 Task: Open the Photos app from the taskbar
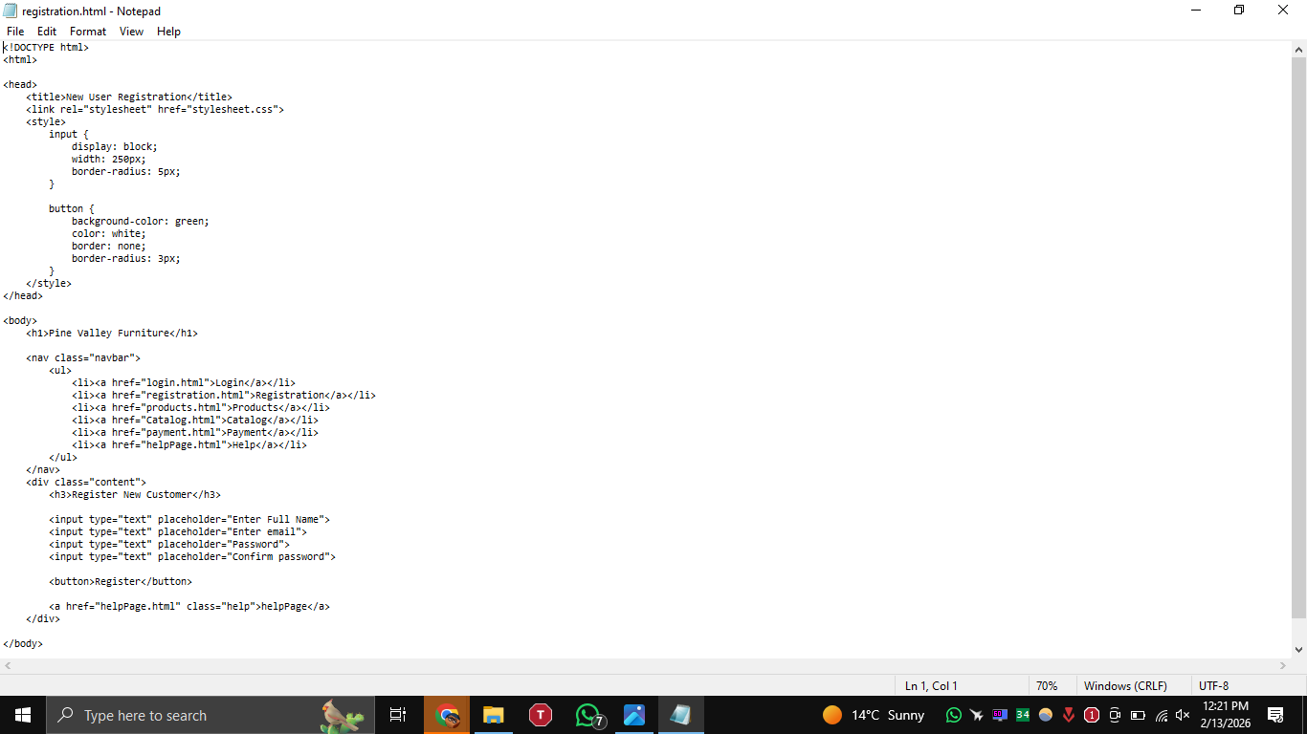pyautogui.click(x=633, y=714)
